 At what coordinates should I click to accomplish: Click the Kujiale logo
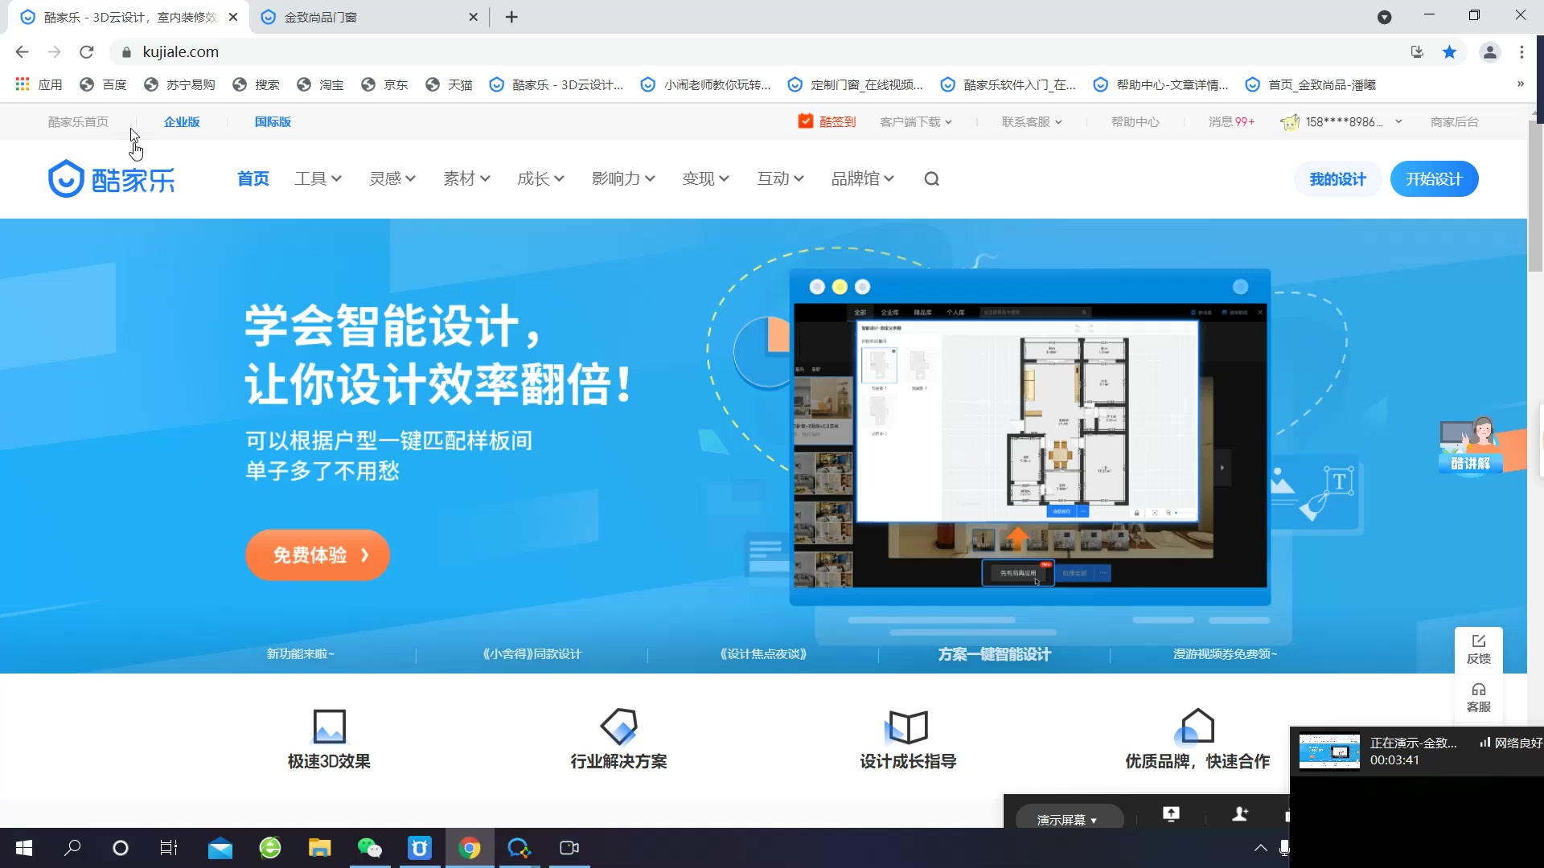pyautogui.click(x=111, y=179)
